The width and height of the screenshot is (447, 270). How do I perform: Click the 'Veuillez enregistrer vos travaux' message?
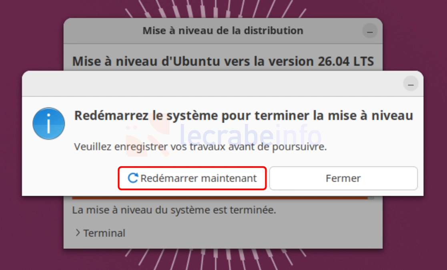pos(200,147)
